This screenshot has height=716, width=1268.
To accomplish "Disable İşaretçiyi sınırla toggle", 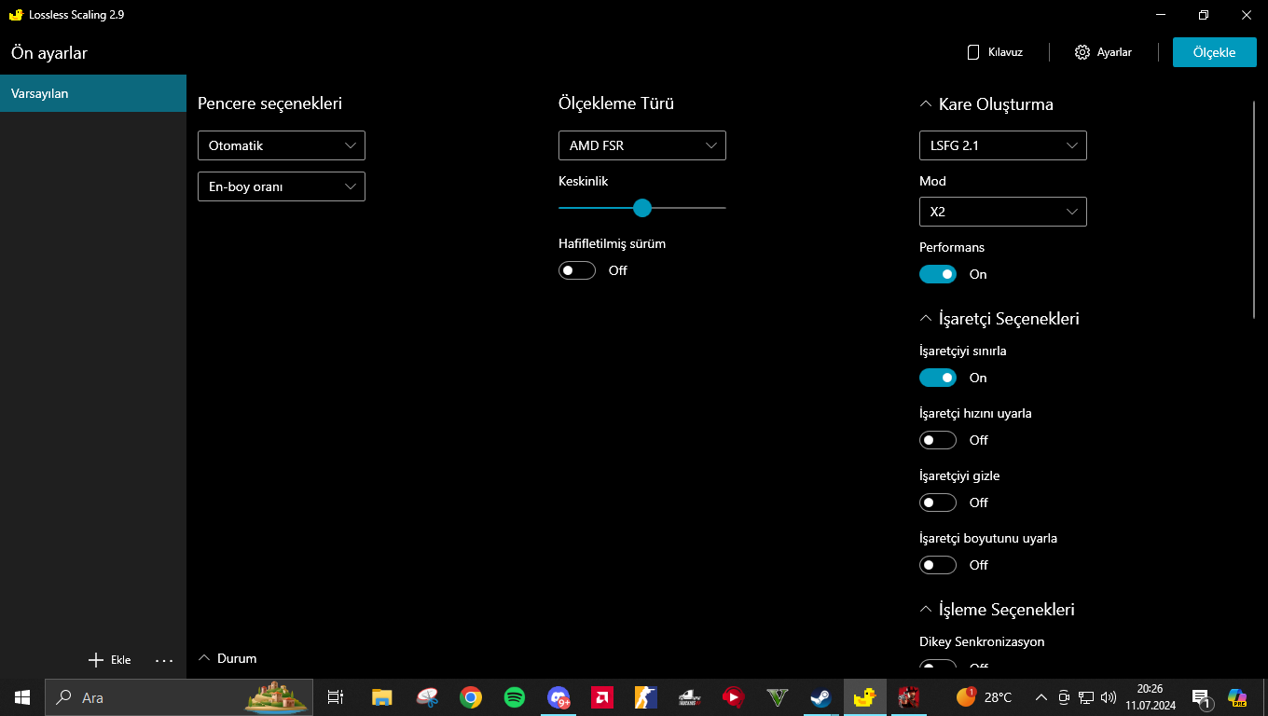I will click(938, 378).
